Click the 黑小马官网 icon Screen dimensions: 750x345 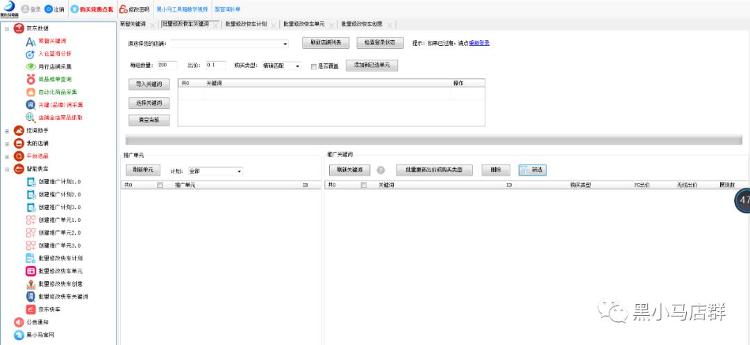click(19, 335)
